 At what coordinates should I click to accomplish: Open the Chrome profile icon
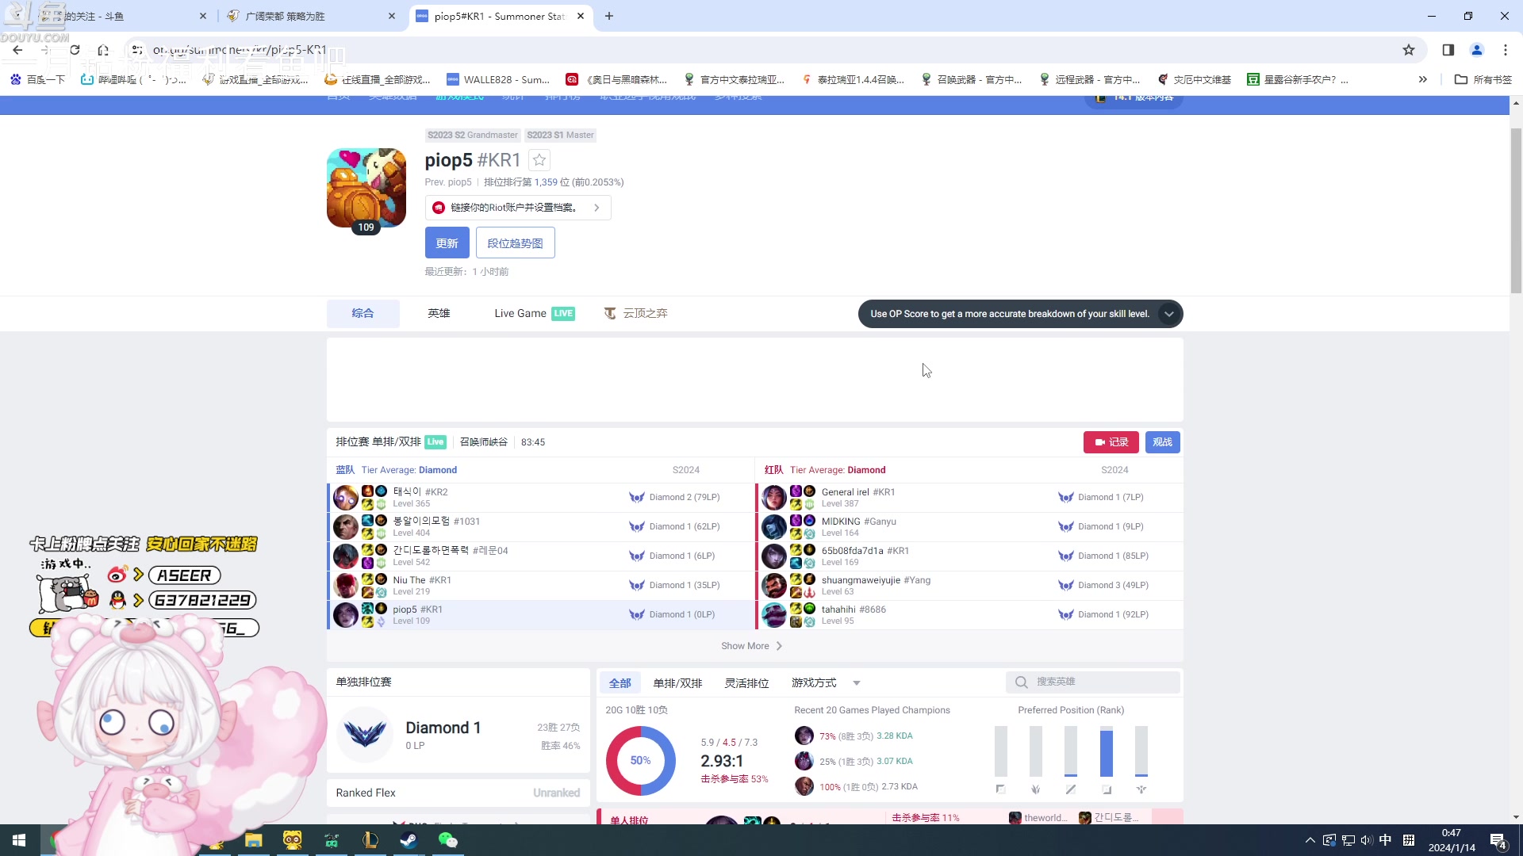[1477, 50]
